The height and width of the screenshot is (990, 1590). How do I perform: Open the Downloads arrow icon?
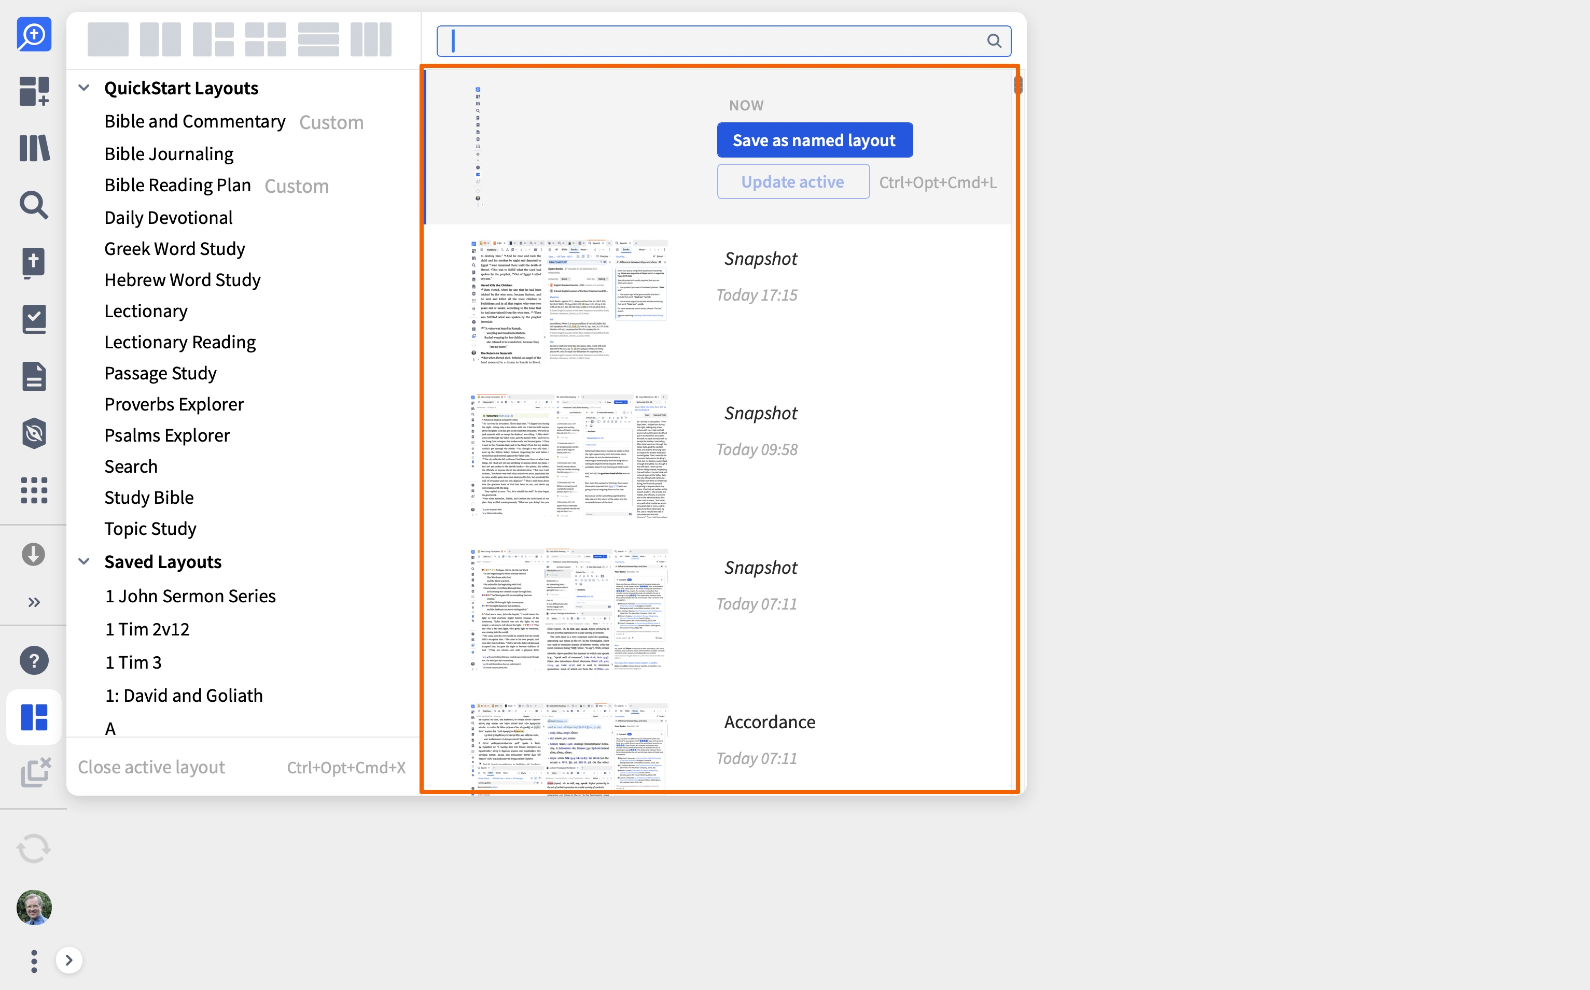(x=34, y=554)
